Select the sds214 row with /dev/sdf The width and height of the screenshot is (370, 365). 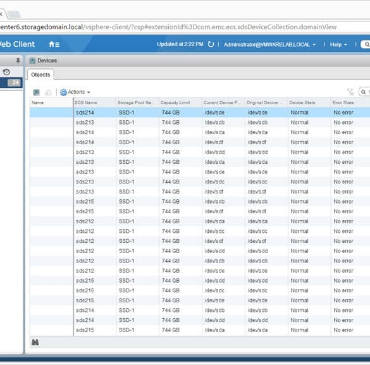tap(200, 142)
